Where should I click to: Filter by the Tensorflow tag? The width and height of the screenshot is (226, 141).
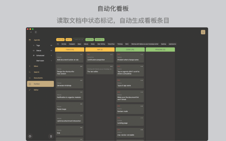pyautogui.click(x=111, y=44)
